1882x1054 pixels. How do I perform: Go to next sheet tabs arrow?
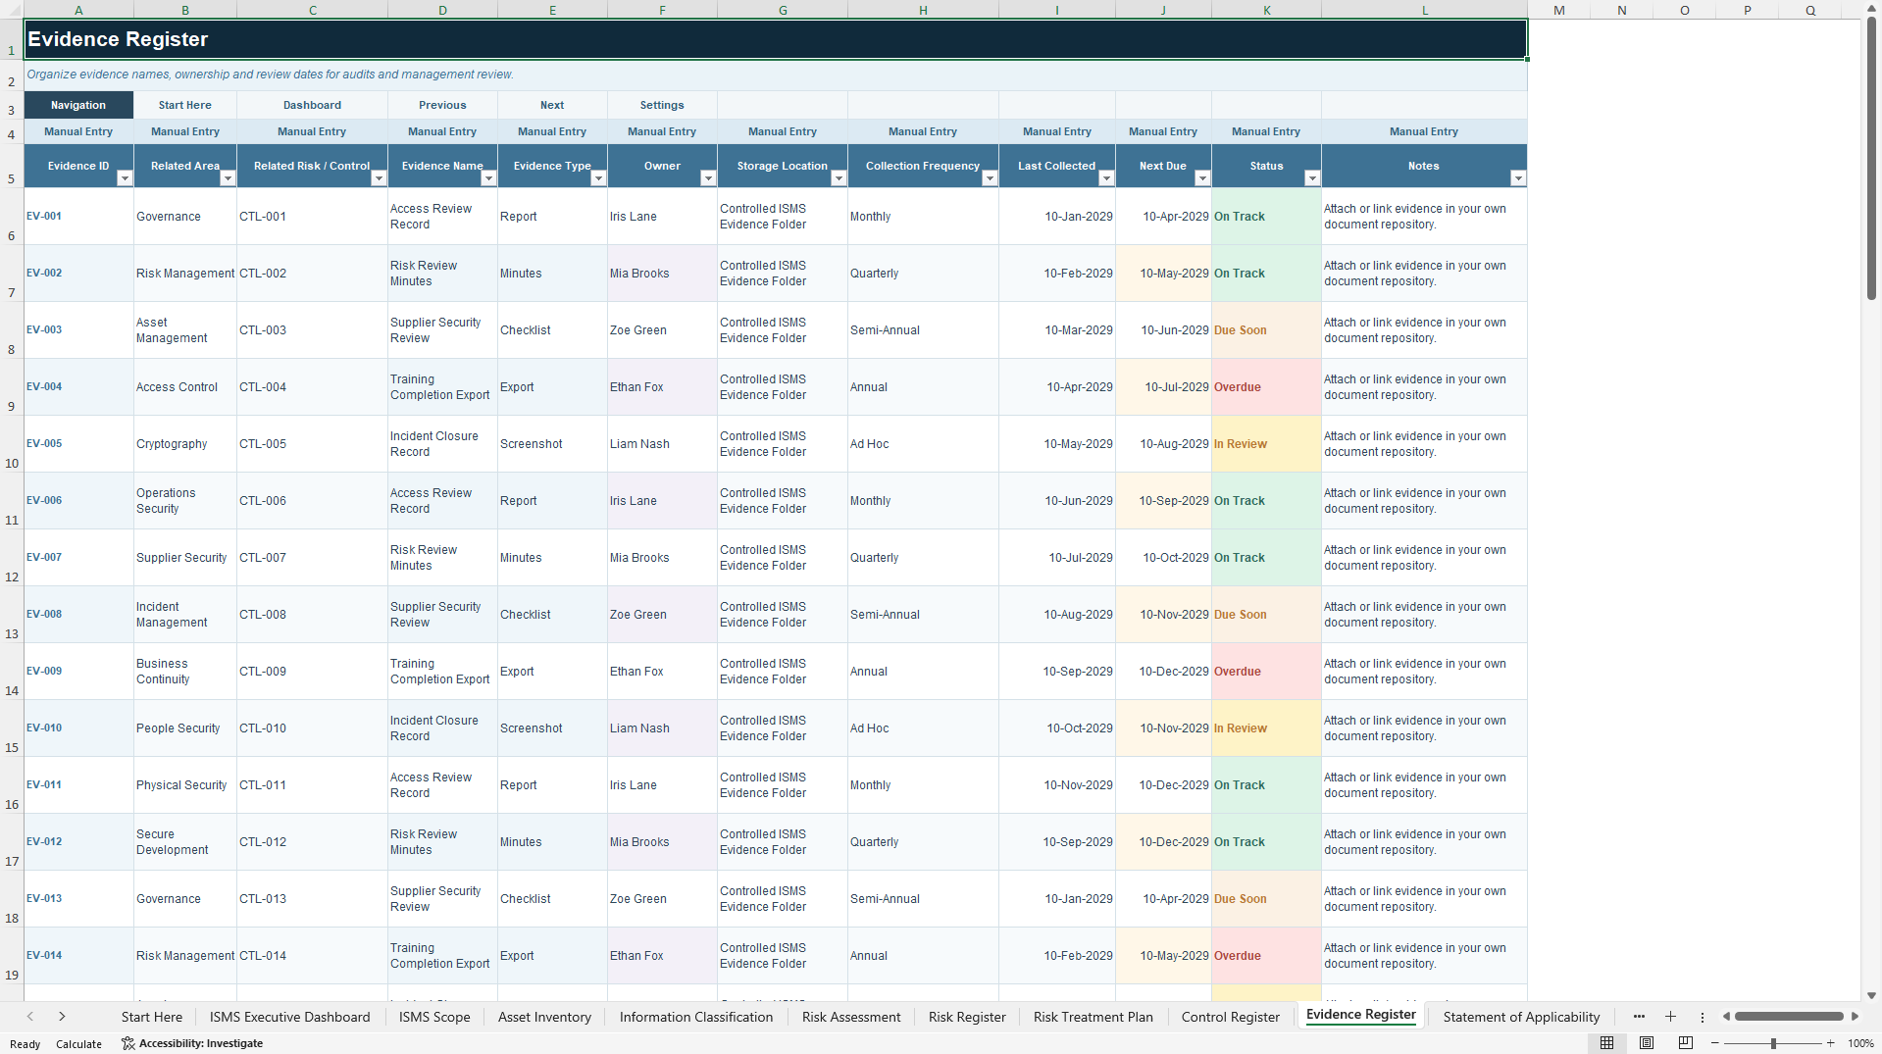coord(62,1017)
